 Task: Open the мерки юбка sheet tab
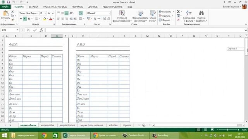coord(47,125)
